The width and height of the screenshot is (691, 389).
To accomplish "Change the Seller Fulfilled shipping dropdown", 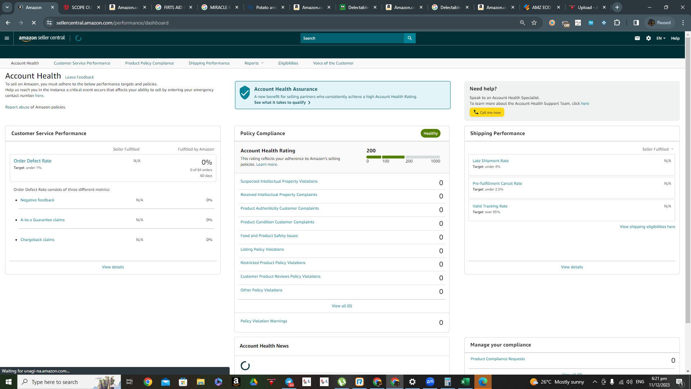I will click(658, 149).
